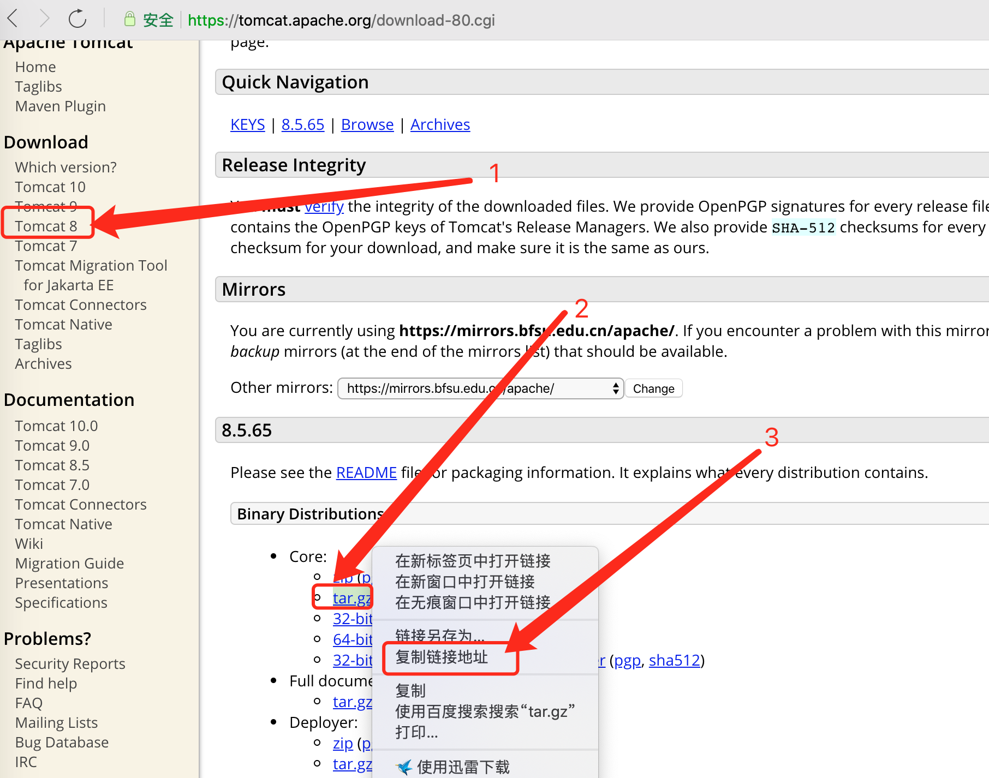Image resolution: width=989 pixels, height=778 pixels.
Task: Choose 在新标签页中打开链接 from context menu
Action: tap(472, 561)
